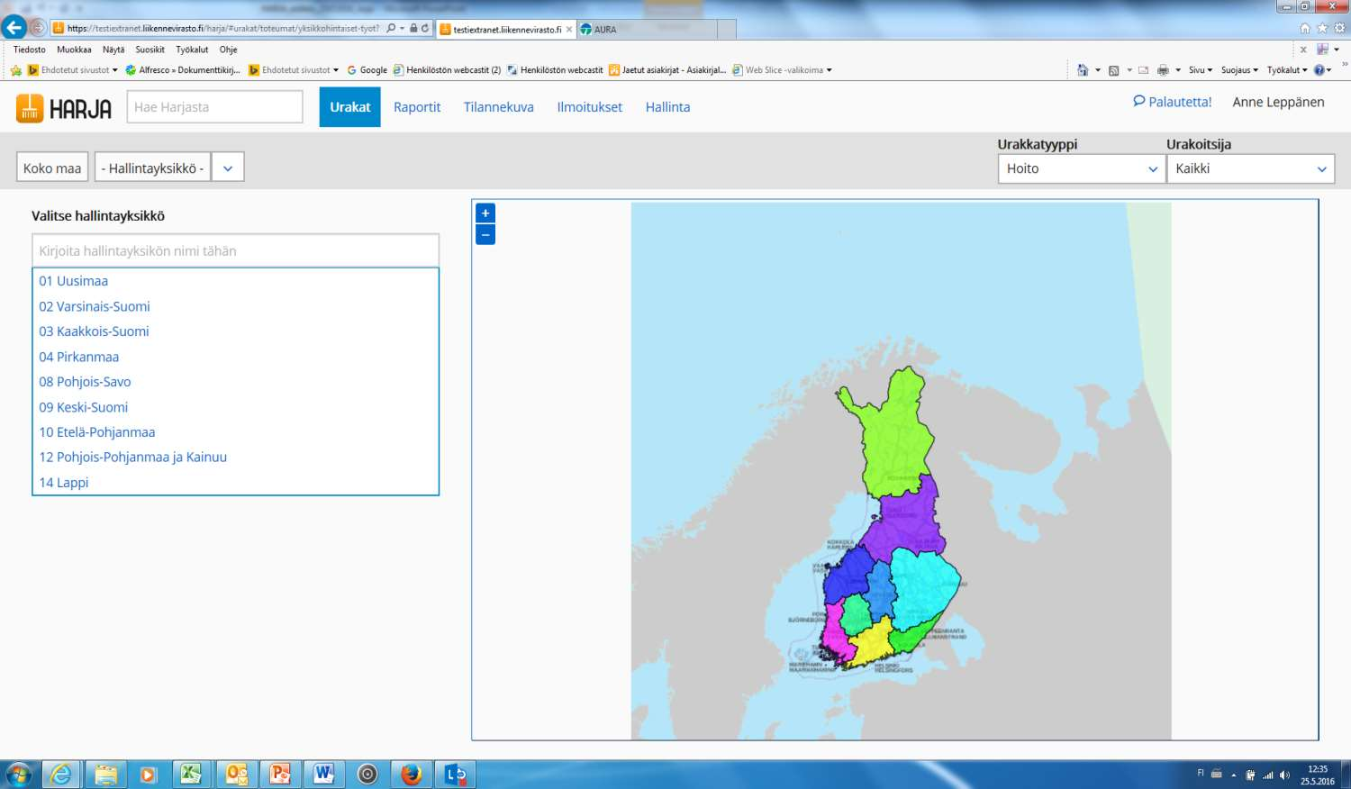Open the Urakkatyyppi Hoito dropdown
Screen dimensions: 1351x789
[1082, 168]
